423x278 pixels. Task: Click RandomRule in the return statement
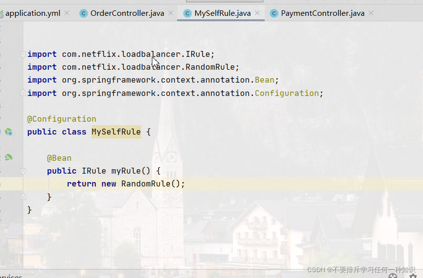tap(145, 184)
